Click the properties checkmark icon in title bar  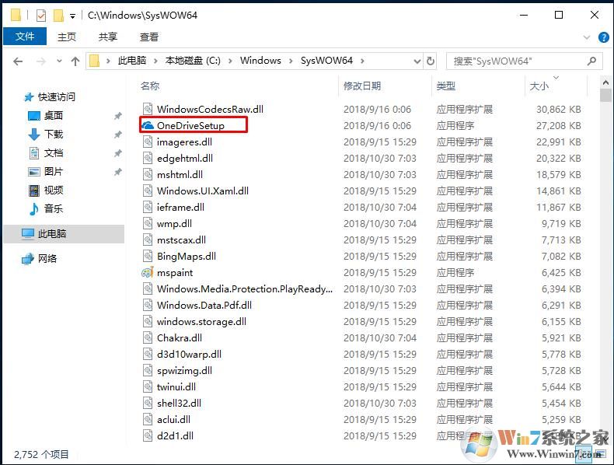pyautogui.click(x=40, y=16)
